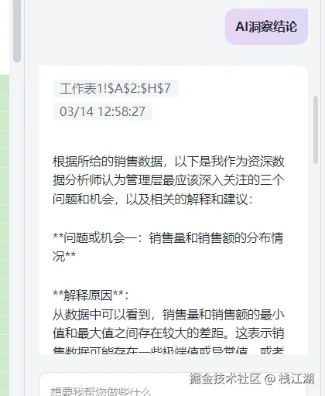Click the AI response panel scrollbar thumb
Image resolution: width=325 pixels, height=396 pixels.
(316, 130)
